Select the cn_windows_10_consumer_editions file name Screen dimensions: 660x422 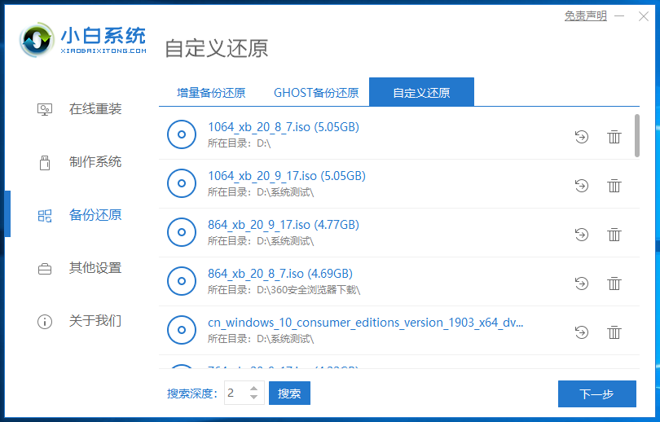pyautogui.click(x=365, y=323)
